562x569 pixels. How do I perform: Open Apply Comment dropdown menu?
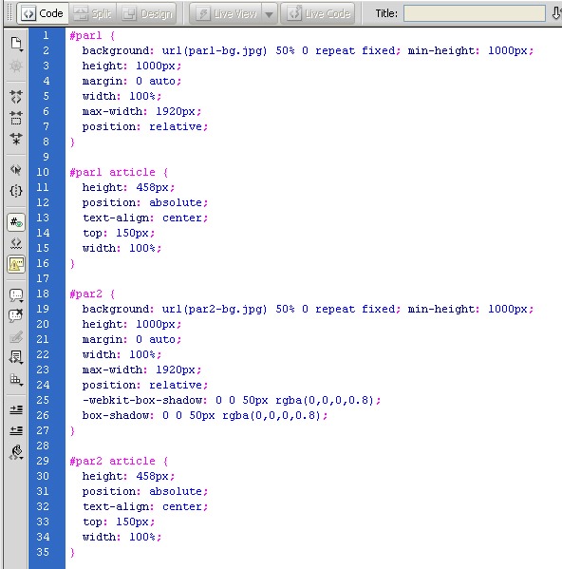16,295
